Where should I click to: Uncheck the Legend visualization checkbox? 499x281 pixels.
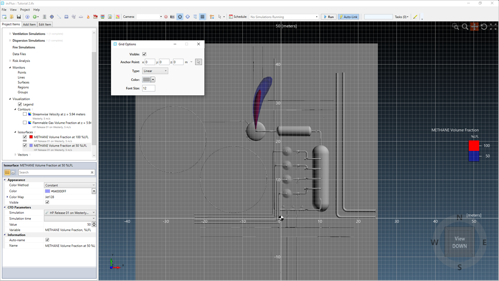click(20, 104)
